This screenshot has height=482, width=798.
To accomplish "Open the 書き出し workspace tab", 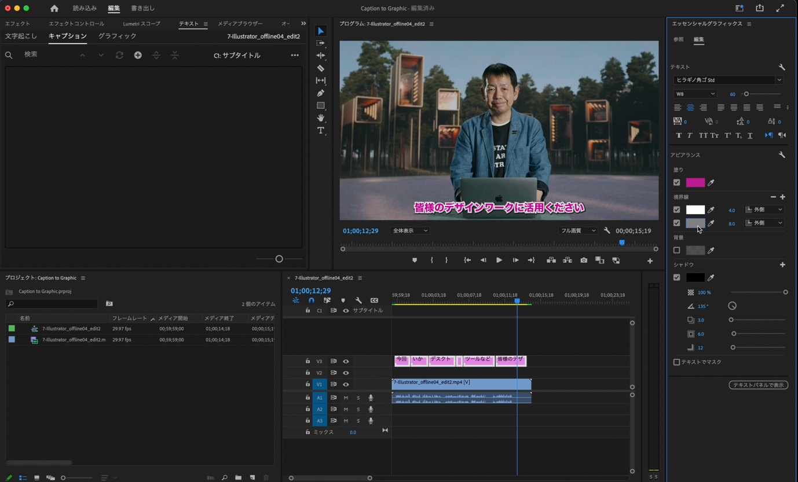I will (142, 9).
